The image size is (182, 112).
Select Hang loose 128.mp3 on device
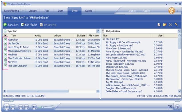pos(116,58)
